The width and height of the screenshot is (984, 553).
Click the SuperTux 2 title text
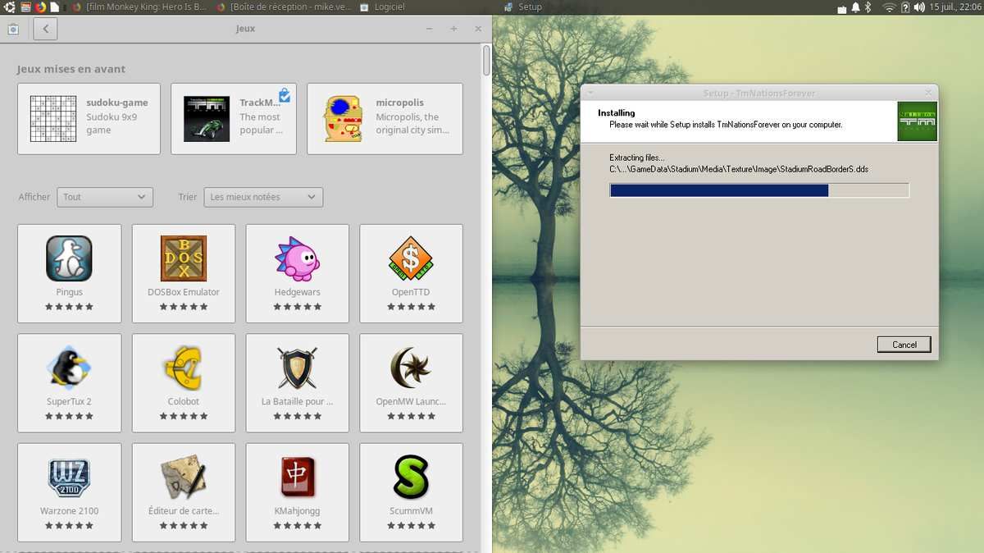tap(69, 402)
